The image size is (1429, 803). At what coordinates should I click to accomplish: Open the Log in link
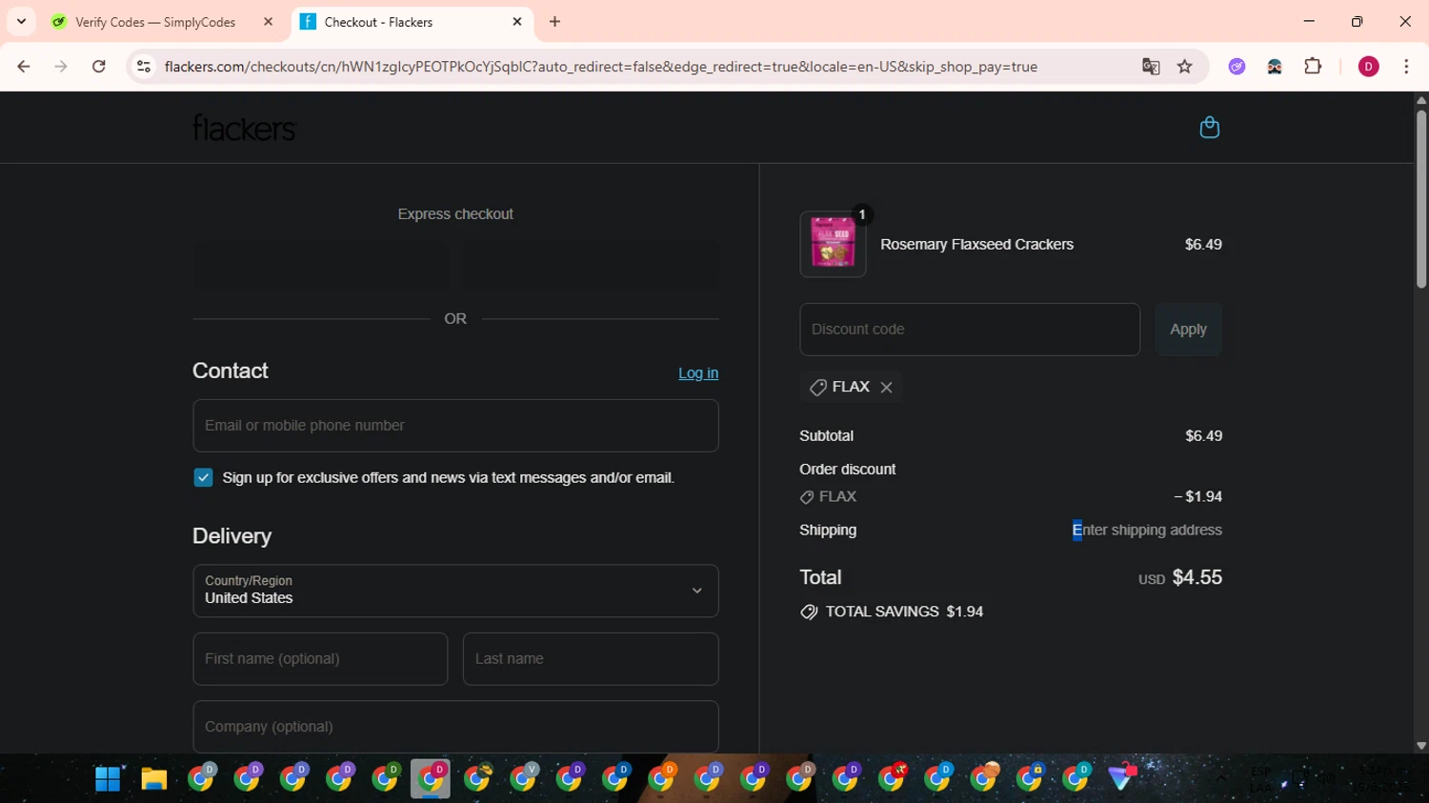pyautogui.click(x=698, y=373)
